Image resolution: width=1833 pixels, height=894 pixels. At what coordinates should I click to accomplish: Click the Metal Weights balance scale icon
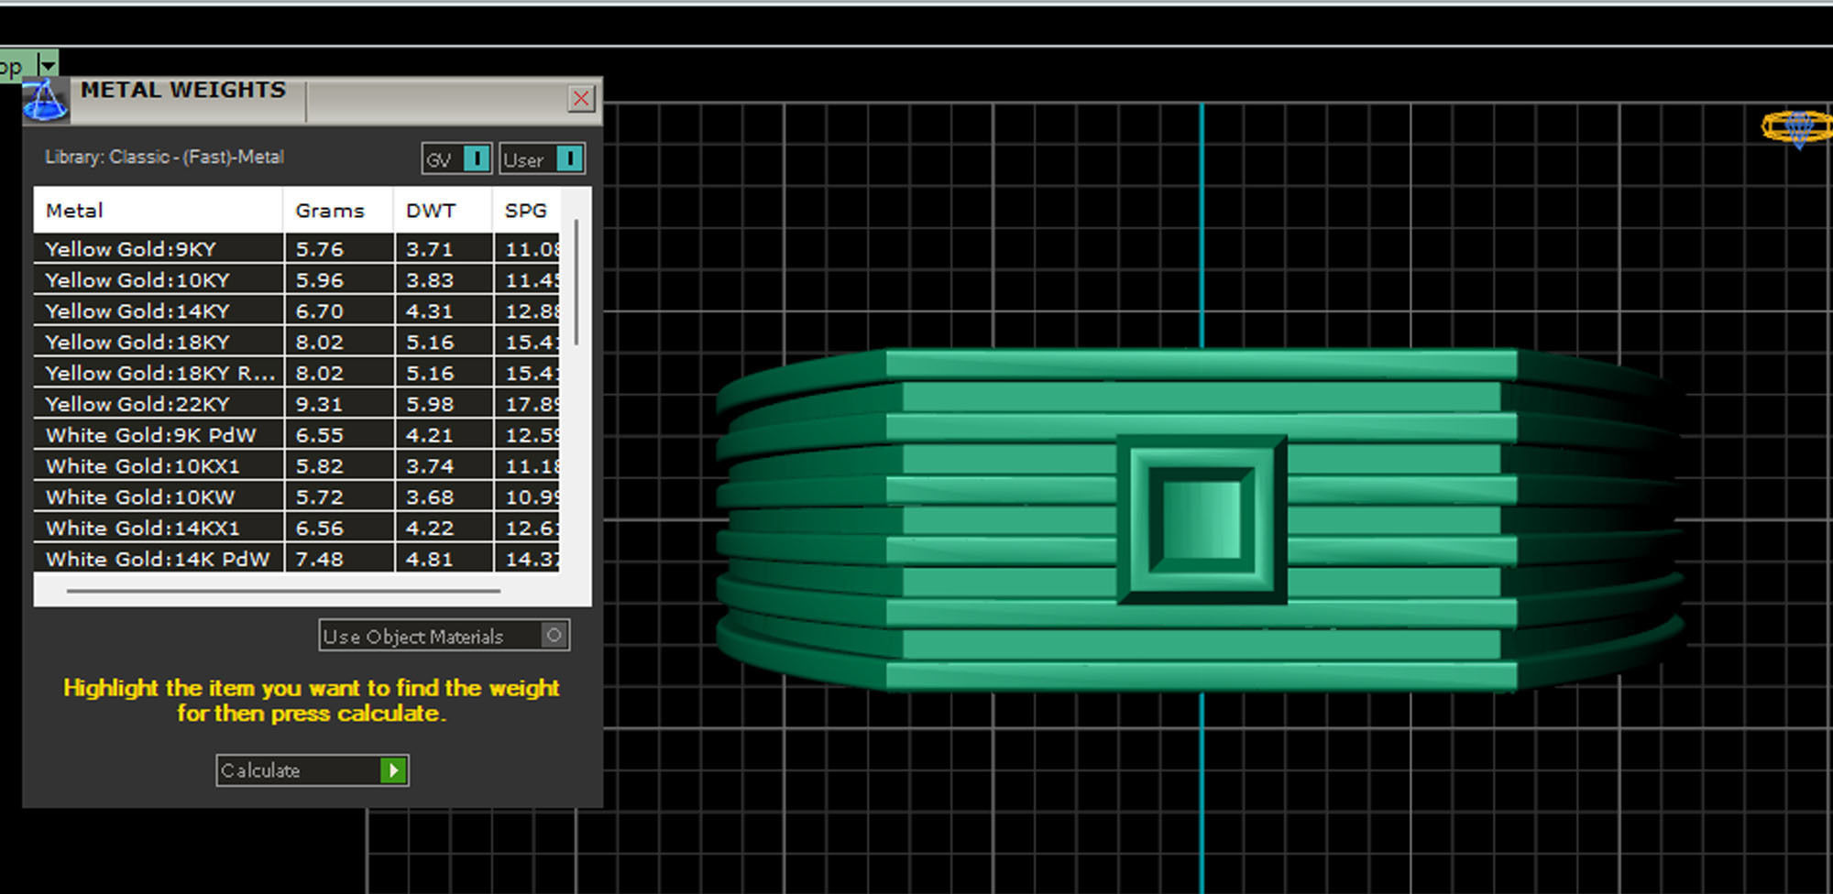(x=45, y=101)
